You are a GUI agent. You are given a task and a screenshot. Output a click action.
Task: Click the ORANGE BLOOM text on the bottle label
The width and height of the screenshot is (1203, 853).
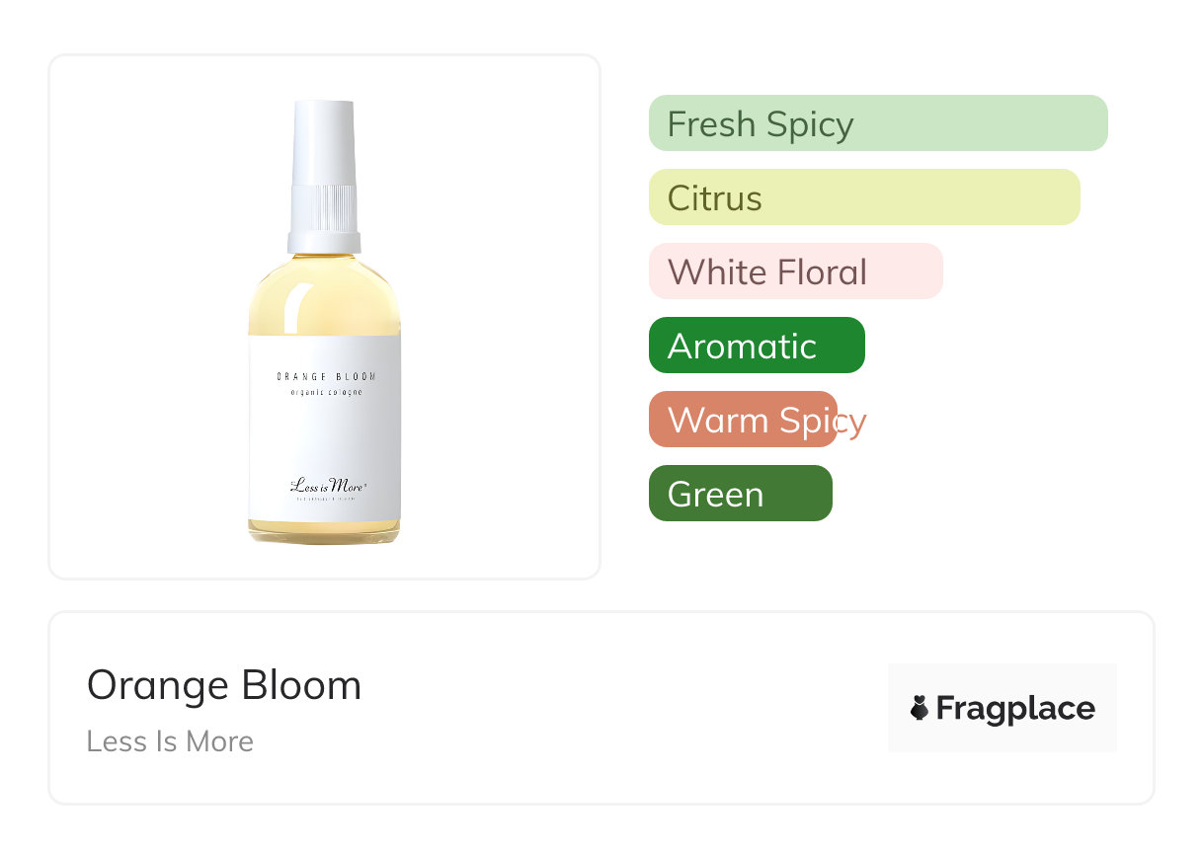coord(325,376)
